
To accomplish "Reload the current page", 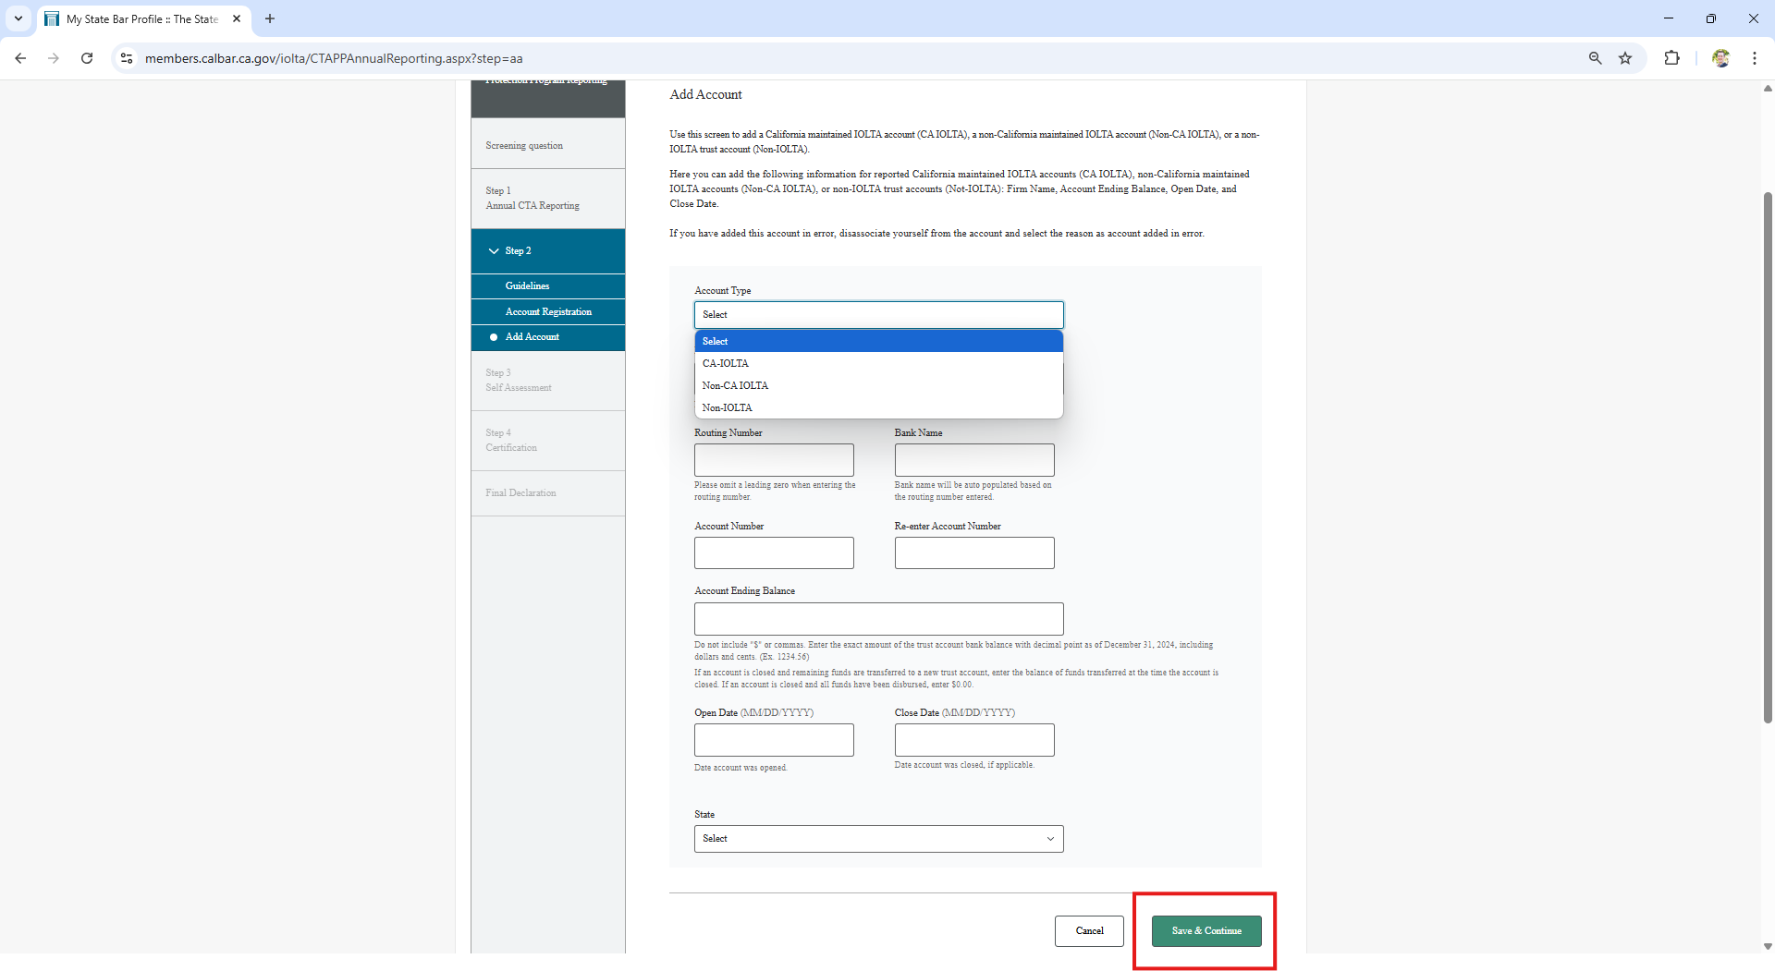I will [x=87, y=58].
